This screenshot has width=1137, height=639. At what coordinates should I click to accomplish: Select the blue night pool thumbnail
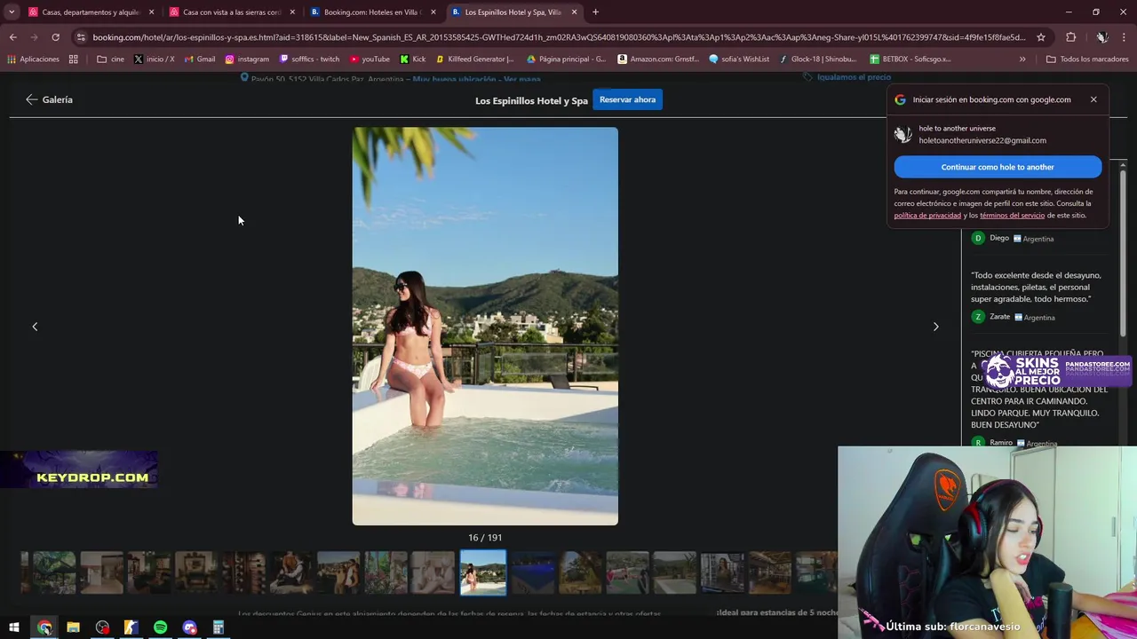(533, 572)
